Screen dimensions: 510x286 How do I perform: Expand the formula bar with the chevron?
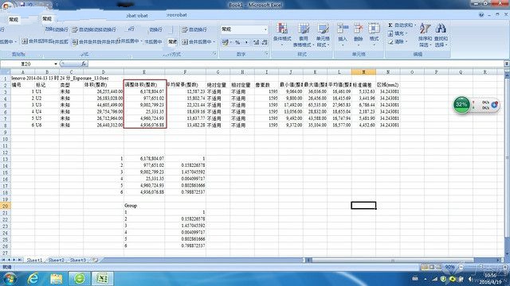pos(507,64)
